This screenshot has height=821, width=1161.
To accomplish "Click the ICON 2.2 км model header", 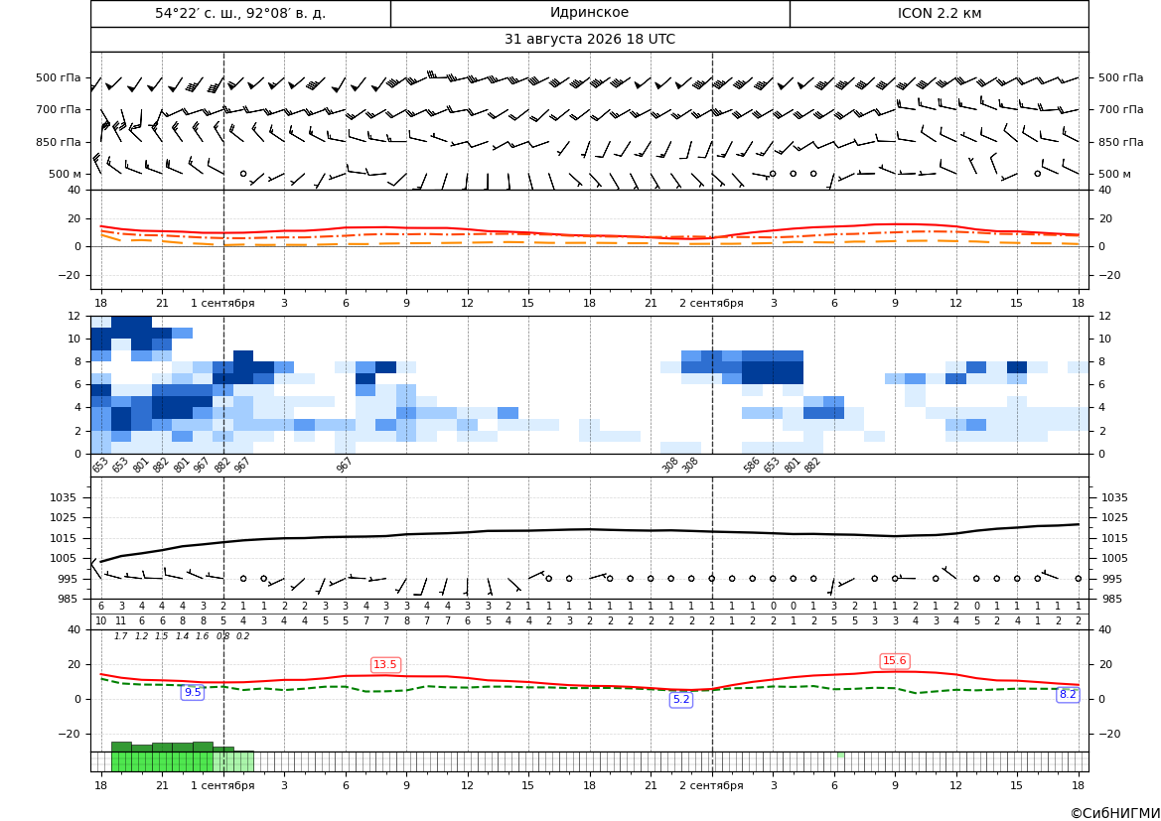I will (939, 13).
